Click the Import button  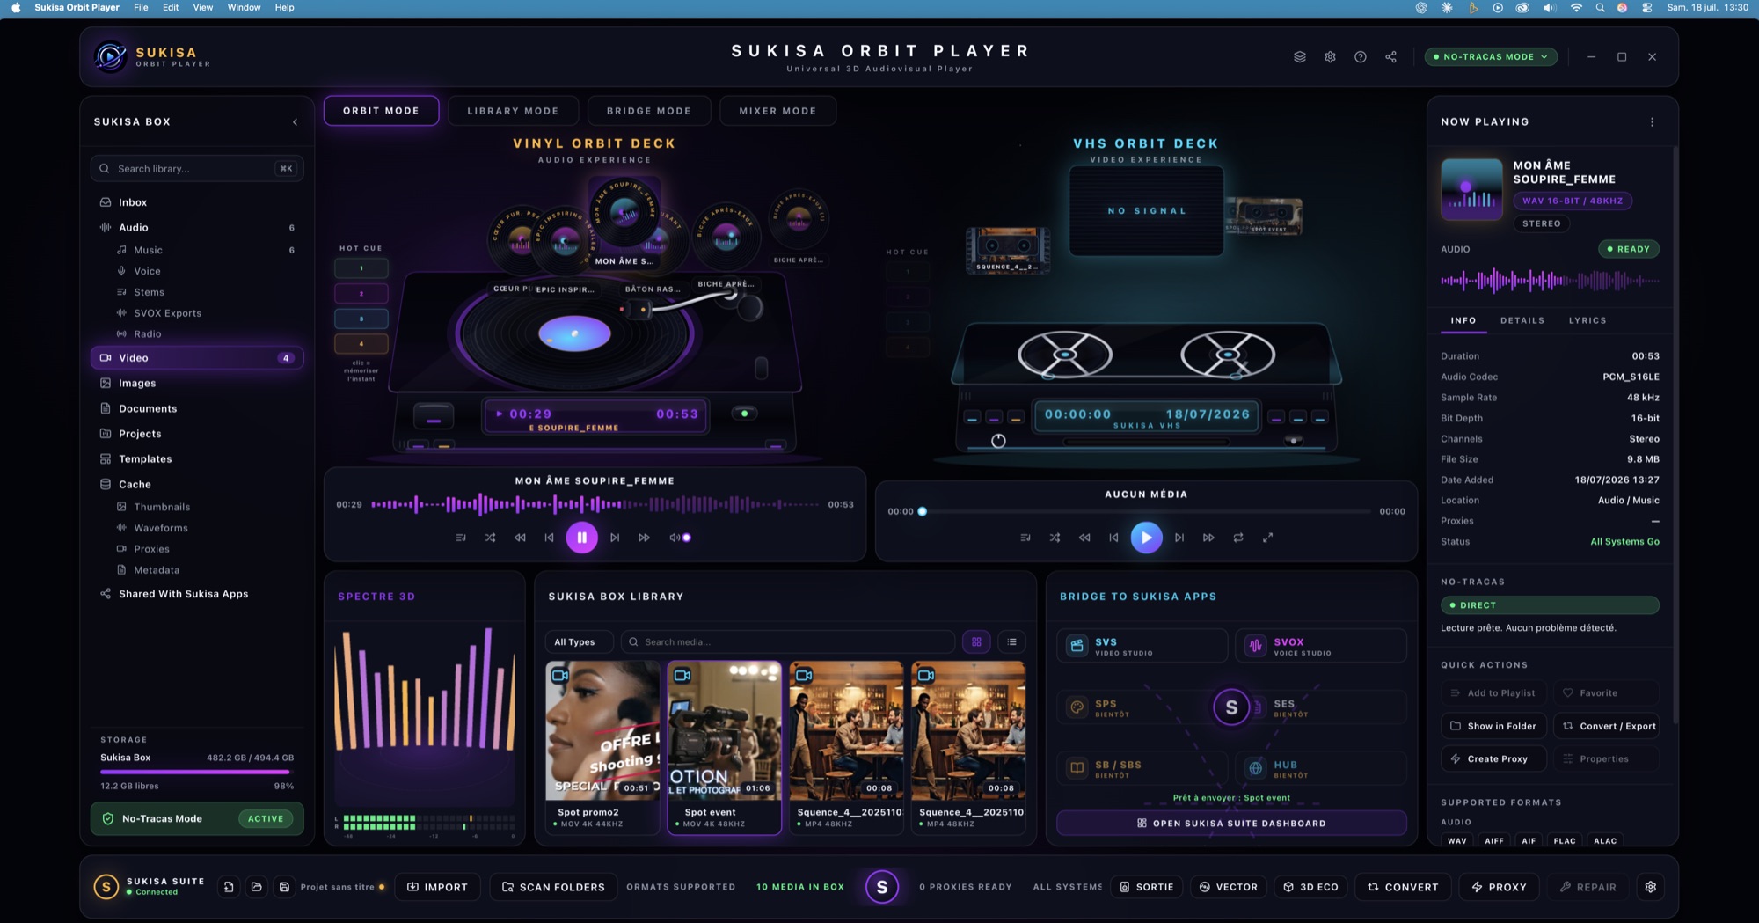point(437,887)
